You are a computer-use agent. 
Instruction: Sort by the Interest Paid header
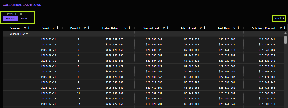tap(188, 28)
